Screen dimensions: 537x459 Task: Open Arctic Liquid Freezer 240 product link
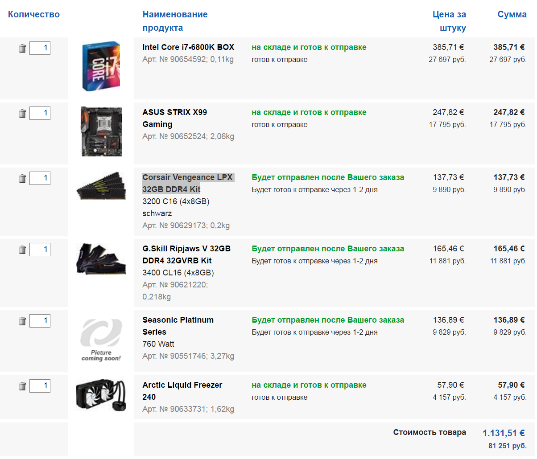coord(182,391)
